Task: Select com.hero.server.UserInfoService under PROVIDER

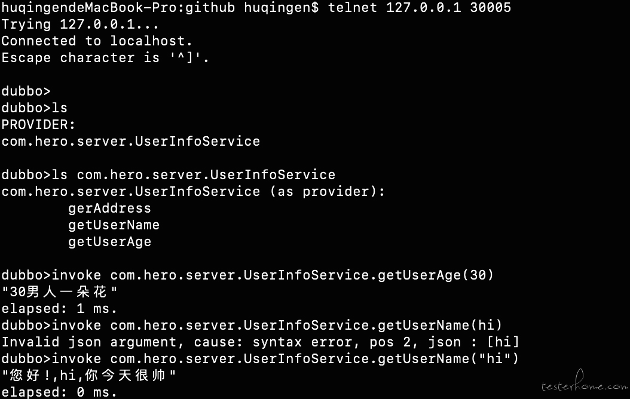Action: pos(130,142)
